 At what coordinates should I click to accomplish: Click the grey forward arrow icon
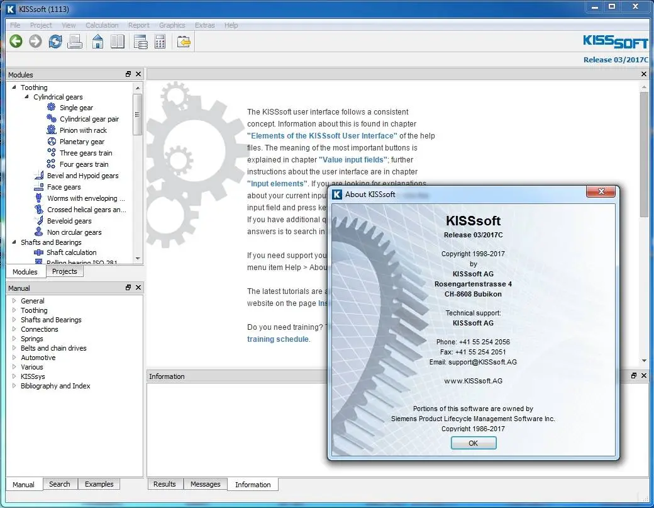pos(35,42)
